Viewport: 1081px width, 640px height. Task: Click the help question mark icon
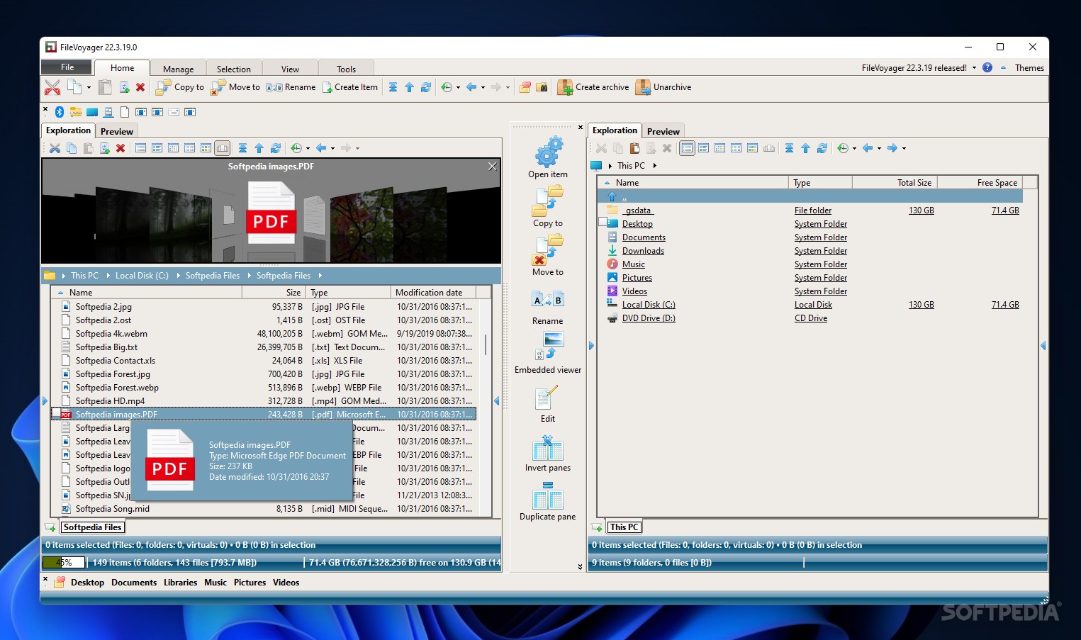pyautogui.click(x=987, y=68)
